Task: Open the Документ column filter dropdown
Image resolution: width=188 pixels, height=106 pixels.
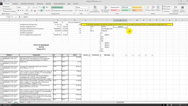Action: point(19,55)
